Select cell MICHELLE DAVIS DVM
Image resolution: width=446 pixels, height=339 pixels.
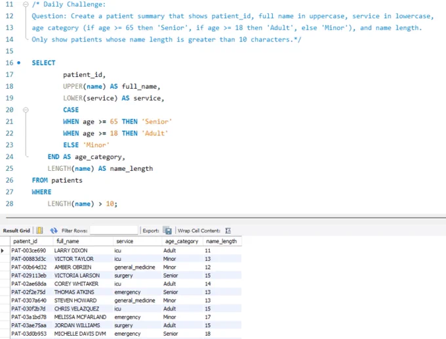pos(80,334)
